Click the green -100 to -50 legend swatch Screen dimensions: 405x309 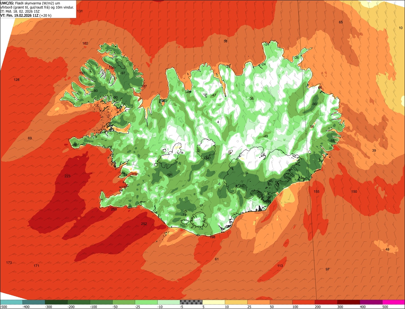pyautogui.click(x=101, y=302)
